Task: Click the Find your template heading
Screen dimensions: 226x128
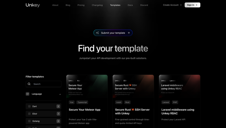Action: [x=113, y=48]
